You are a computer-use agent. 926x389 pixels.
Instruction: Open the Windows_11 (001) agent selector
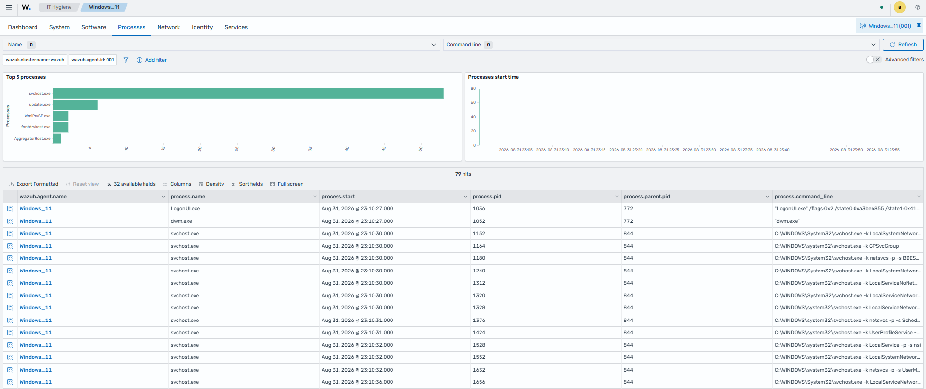[885, 26]
